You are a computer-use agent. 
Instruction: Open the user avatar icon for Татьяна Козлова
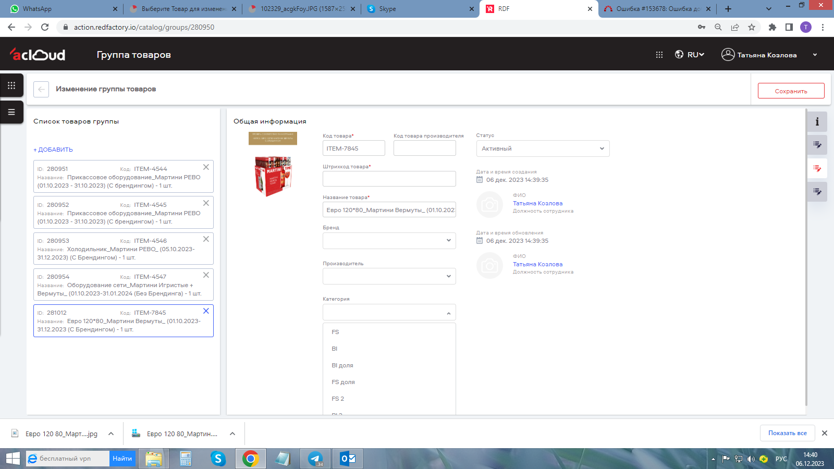coord(728,54)
